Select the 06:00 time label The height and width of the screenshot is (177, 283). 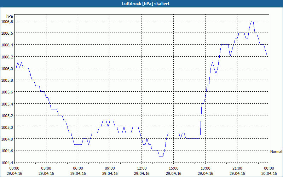(78, 169)
